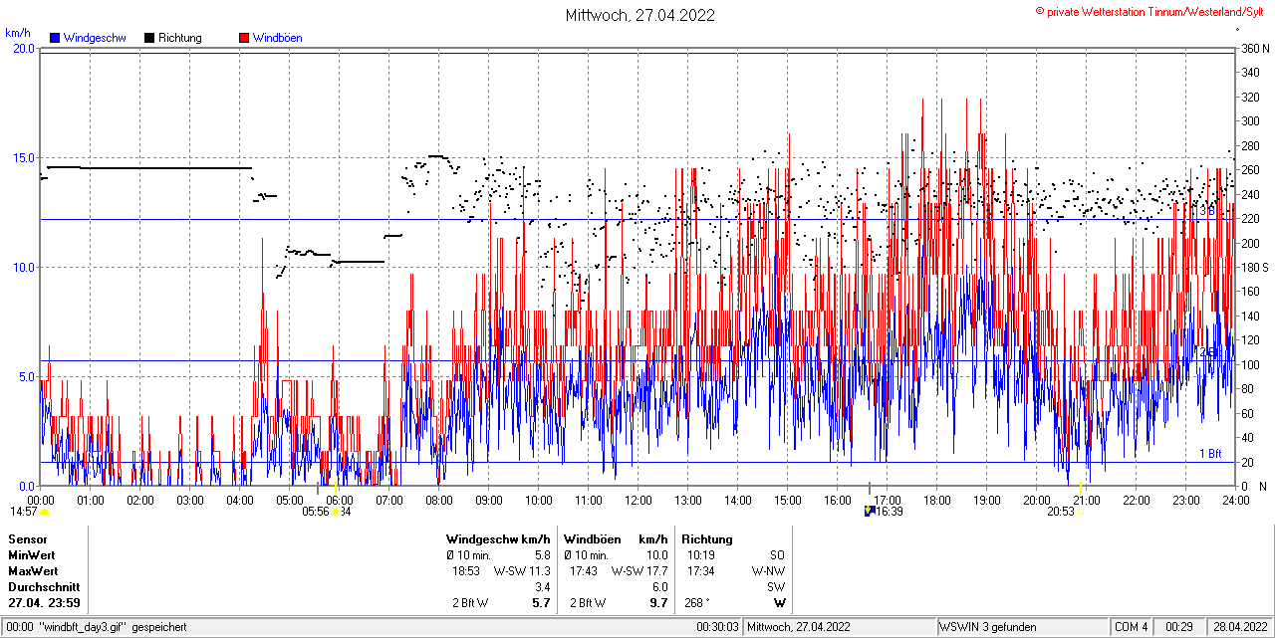Click the bold 5.7 current wind speed
The width and height of the screenshot is (1275, 638).
(x=542, y=602)
